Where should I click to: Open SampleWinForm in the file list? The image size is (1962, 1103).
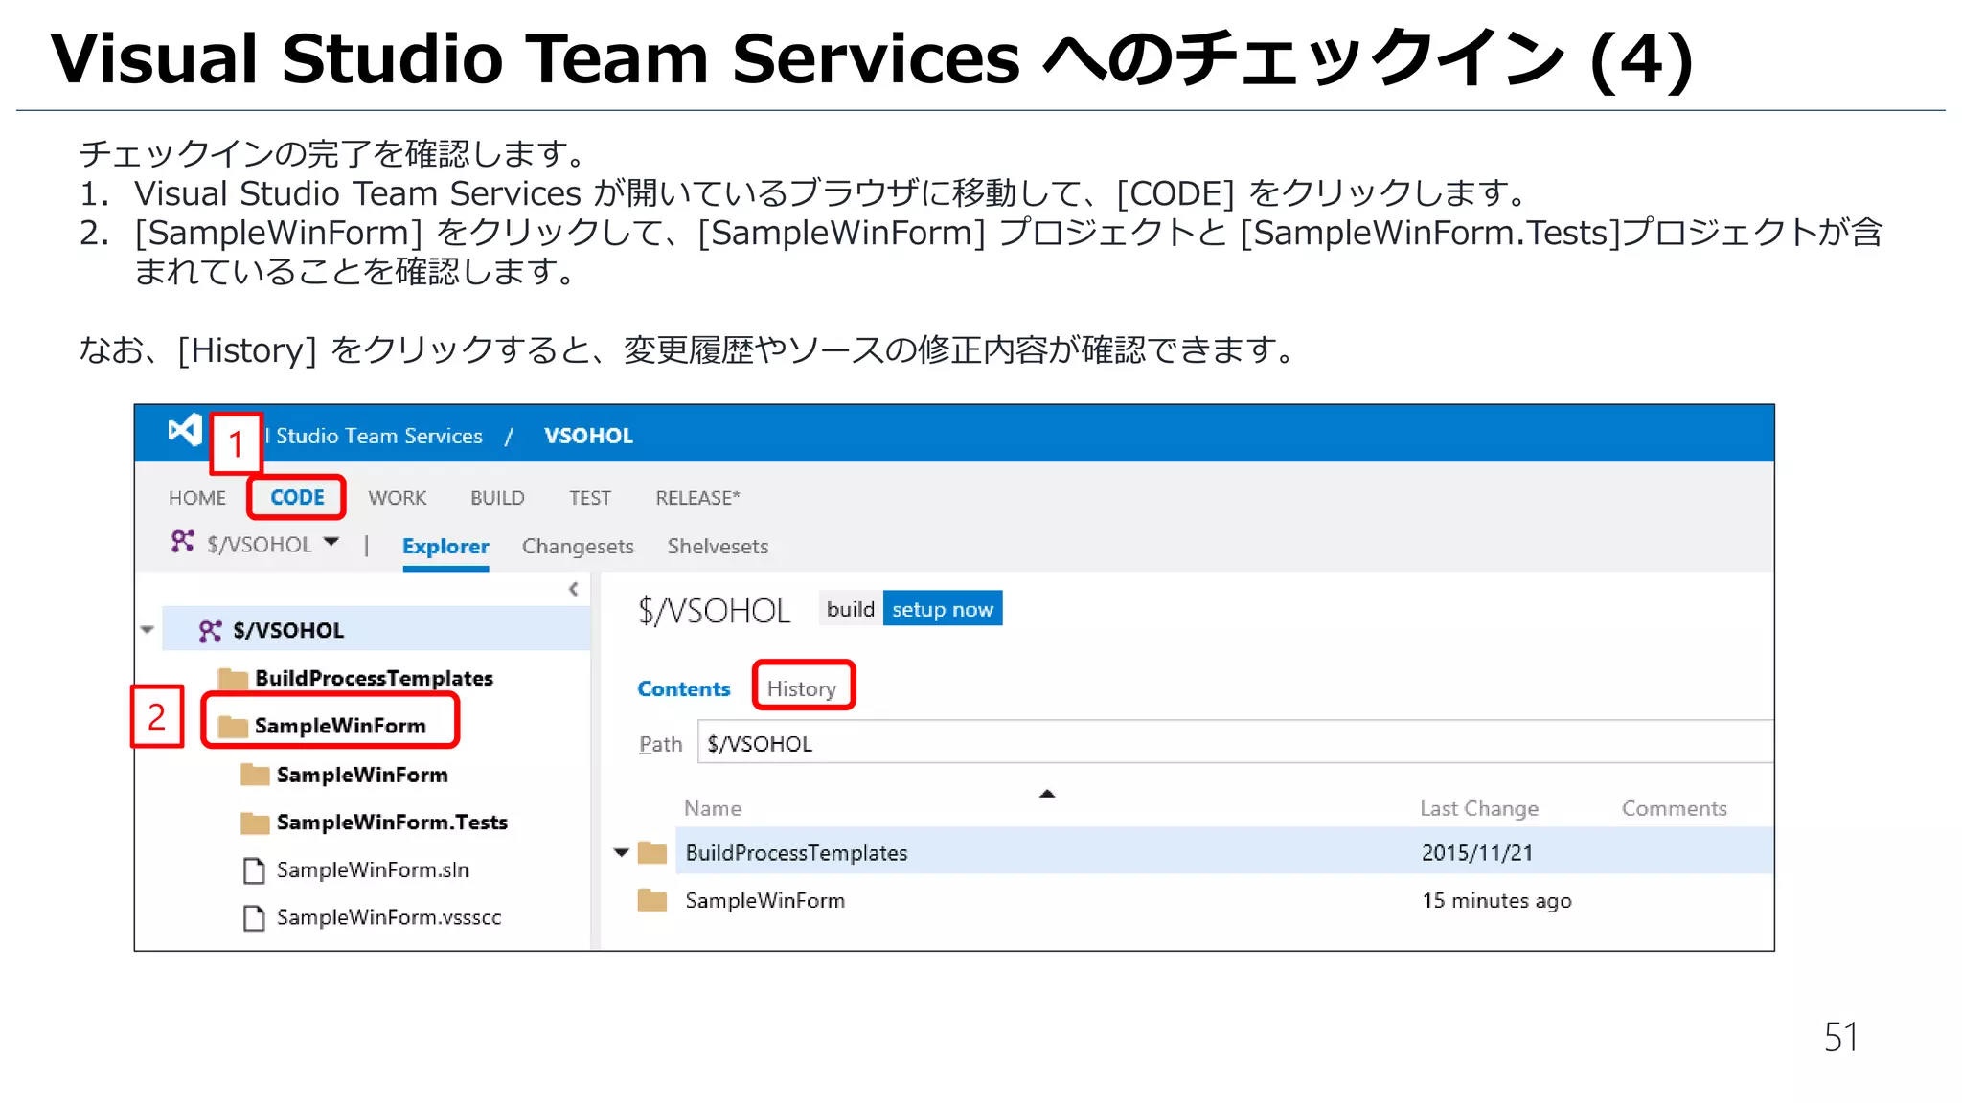764,900
